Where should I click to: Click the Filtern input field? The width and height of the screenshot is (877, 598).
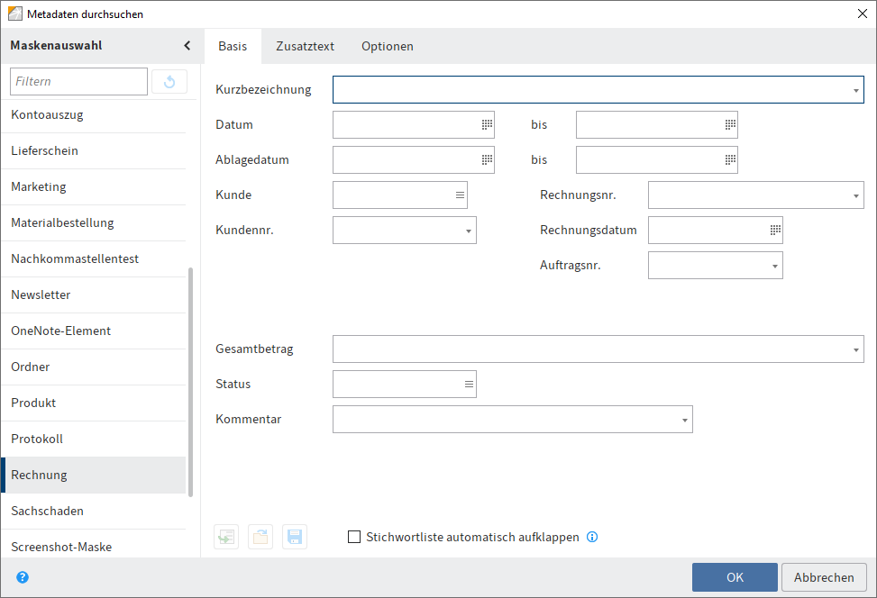point(78,82)
